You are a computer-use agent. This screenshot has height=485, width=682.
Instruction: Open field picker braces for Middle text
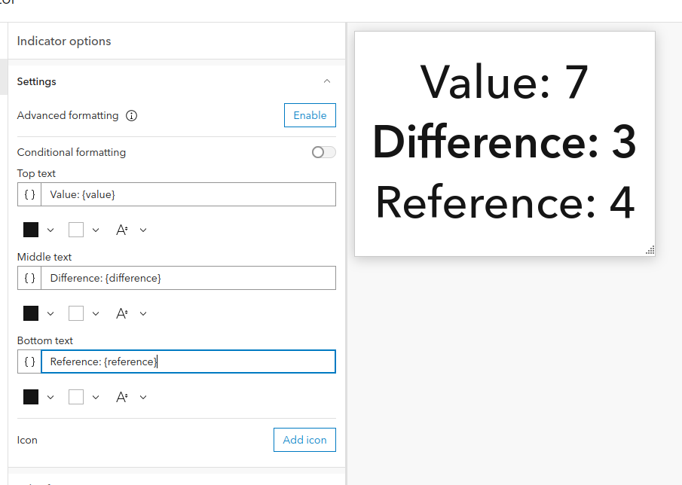pyautogui.click(x=29, y=278)
